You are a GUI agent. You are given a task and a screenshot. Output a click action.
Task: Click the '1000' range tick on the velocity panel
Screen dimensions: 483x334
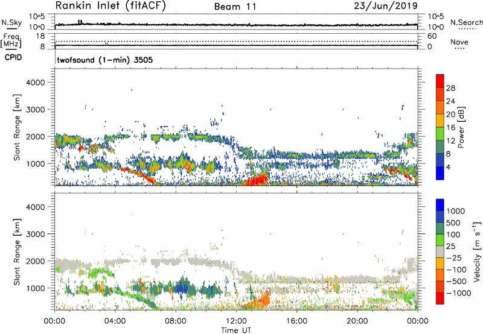pos(35,288)
